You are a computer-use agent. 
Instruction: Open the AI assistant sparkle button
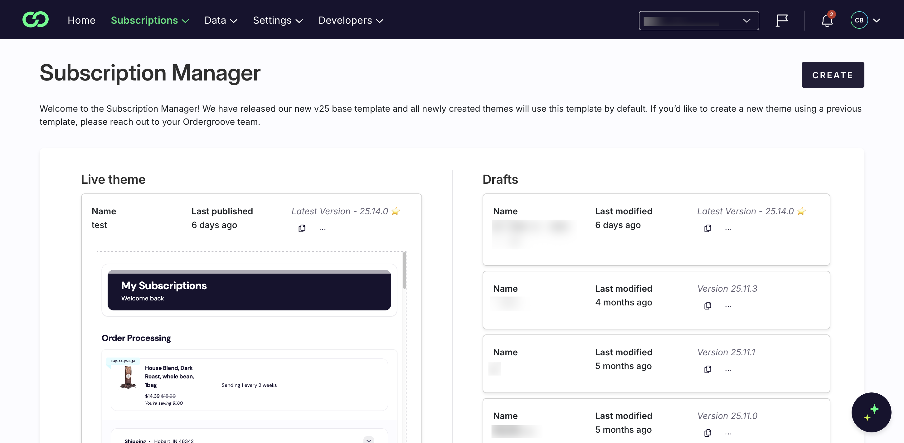pos(871,413)
